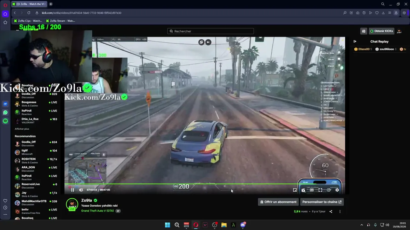410x230 pixels.
Task: Open browser downloads panel
Action: point(383,13)
